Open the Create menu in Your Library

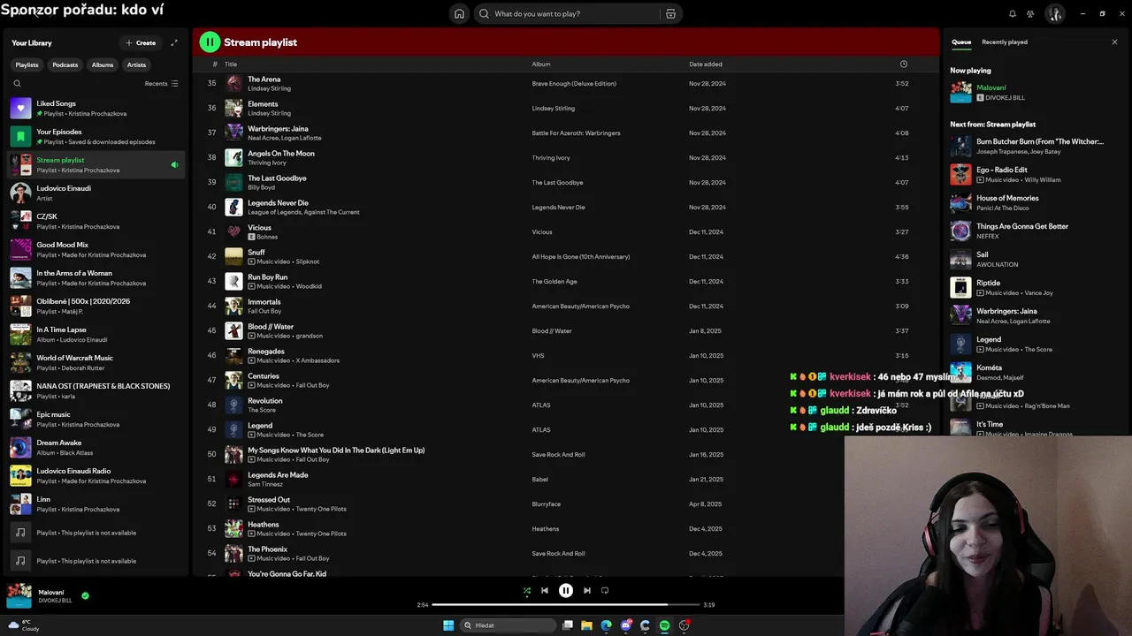(141, 42)
